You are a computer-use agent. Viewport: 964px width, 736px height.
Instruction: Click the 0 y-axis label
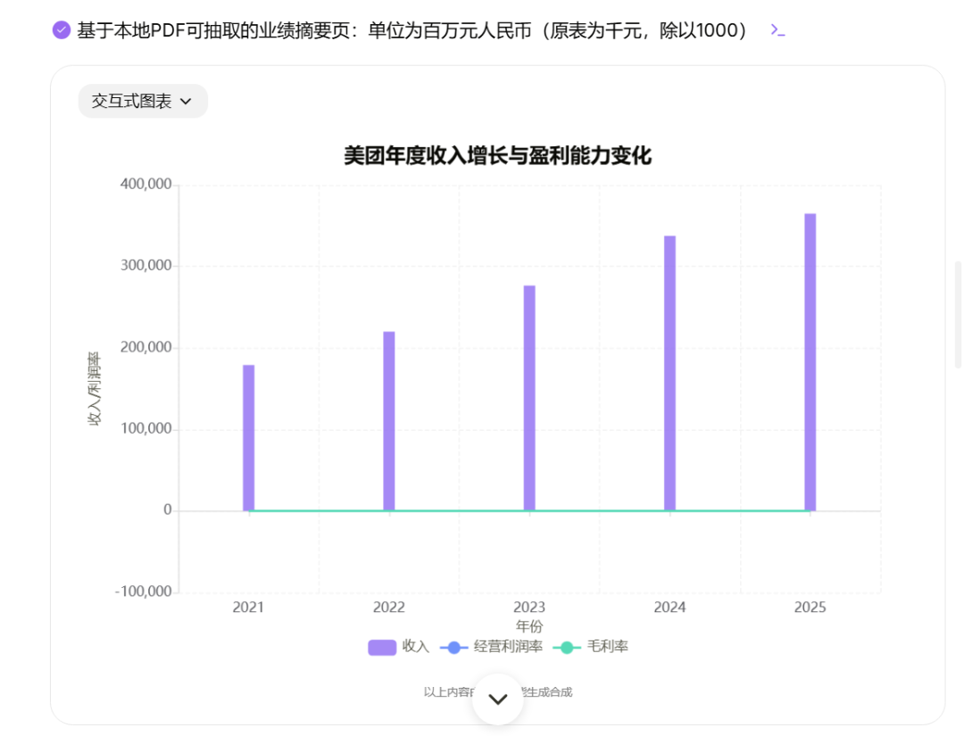click(167, 510)
